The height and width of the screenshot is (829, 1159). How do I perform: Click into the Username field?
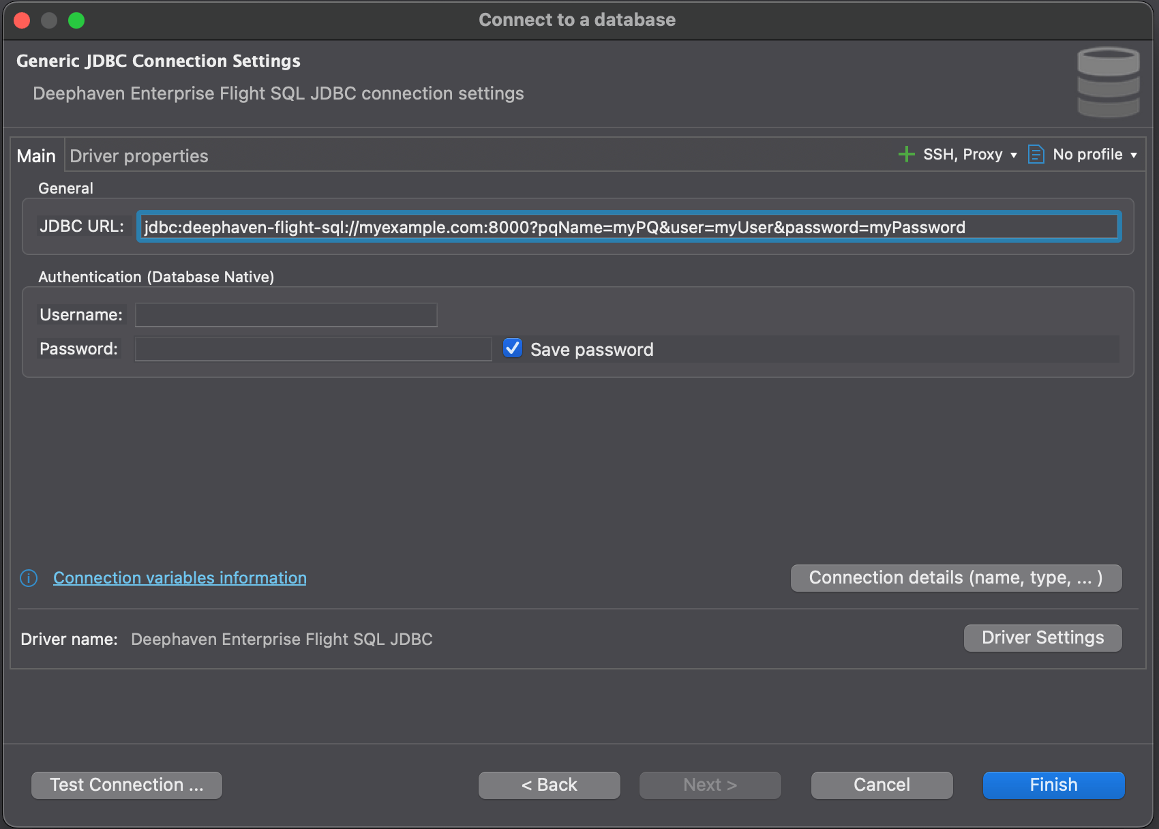pos(286,315)
